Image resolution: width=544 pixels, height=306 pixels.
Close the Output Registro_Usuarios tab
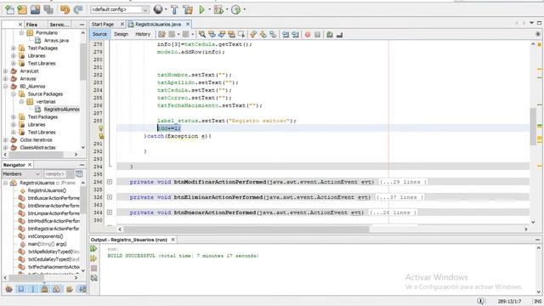click(173, 240)
